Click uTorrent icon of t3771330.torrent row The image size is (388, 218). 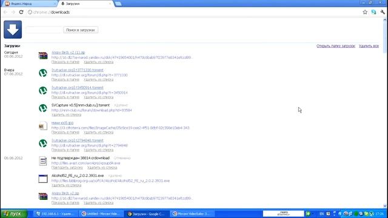[x=43, y=73]
